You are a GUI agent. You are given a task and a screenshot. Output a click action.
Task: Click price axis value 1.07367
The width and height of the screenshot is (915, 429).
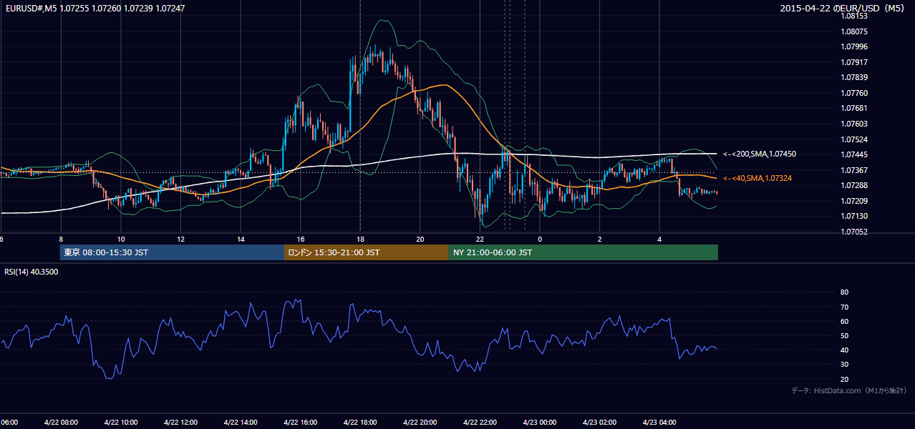[x=853, y=170]
